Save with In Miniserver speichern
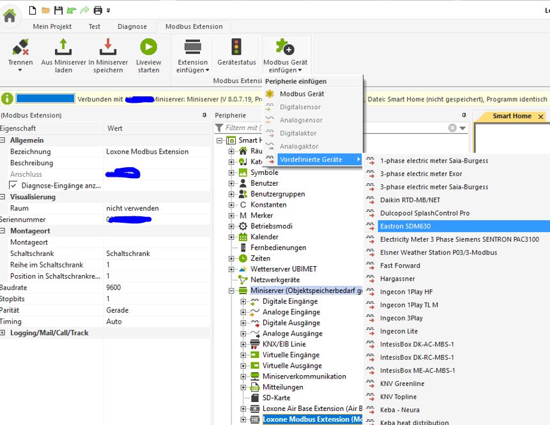 pyautogui.click(x=108, y=47)
